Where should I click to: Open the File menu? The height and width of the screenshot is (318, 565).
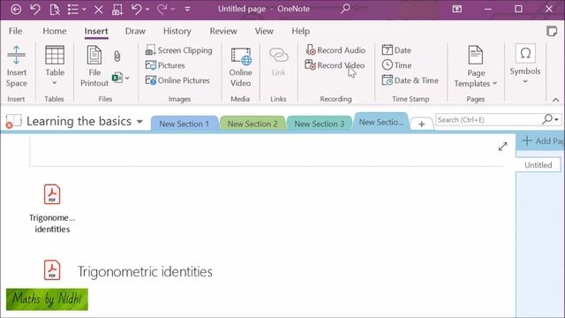point(16,32)
